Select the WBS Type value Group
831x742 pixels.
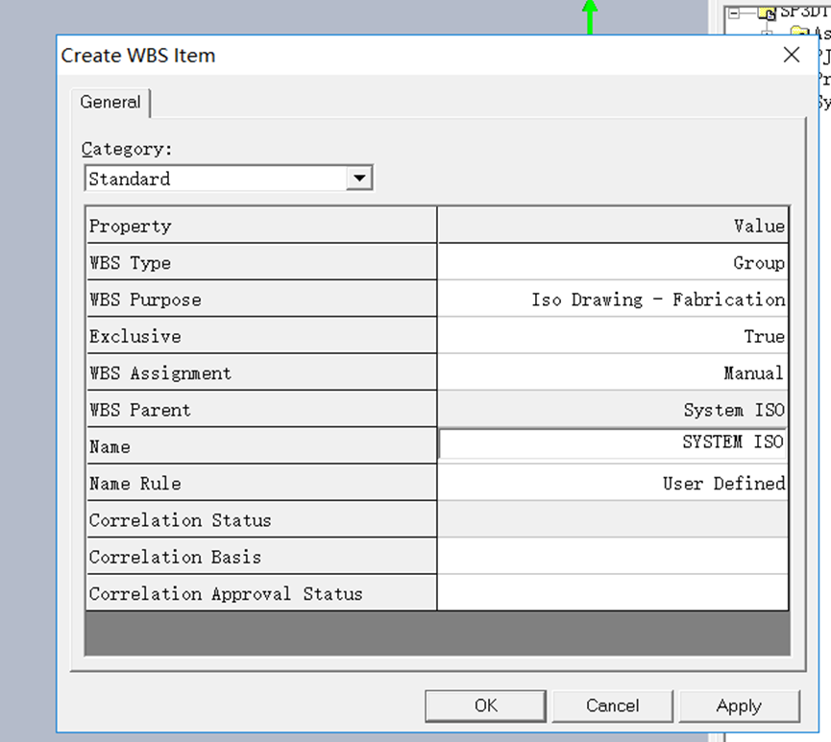tap(613, 262)
